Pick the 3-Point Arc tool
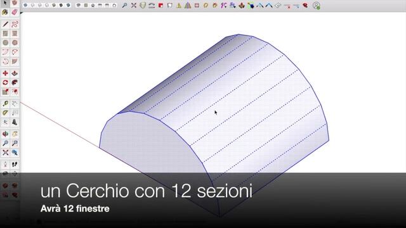 coord(6,61)
